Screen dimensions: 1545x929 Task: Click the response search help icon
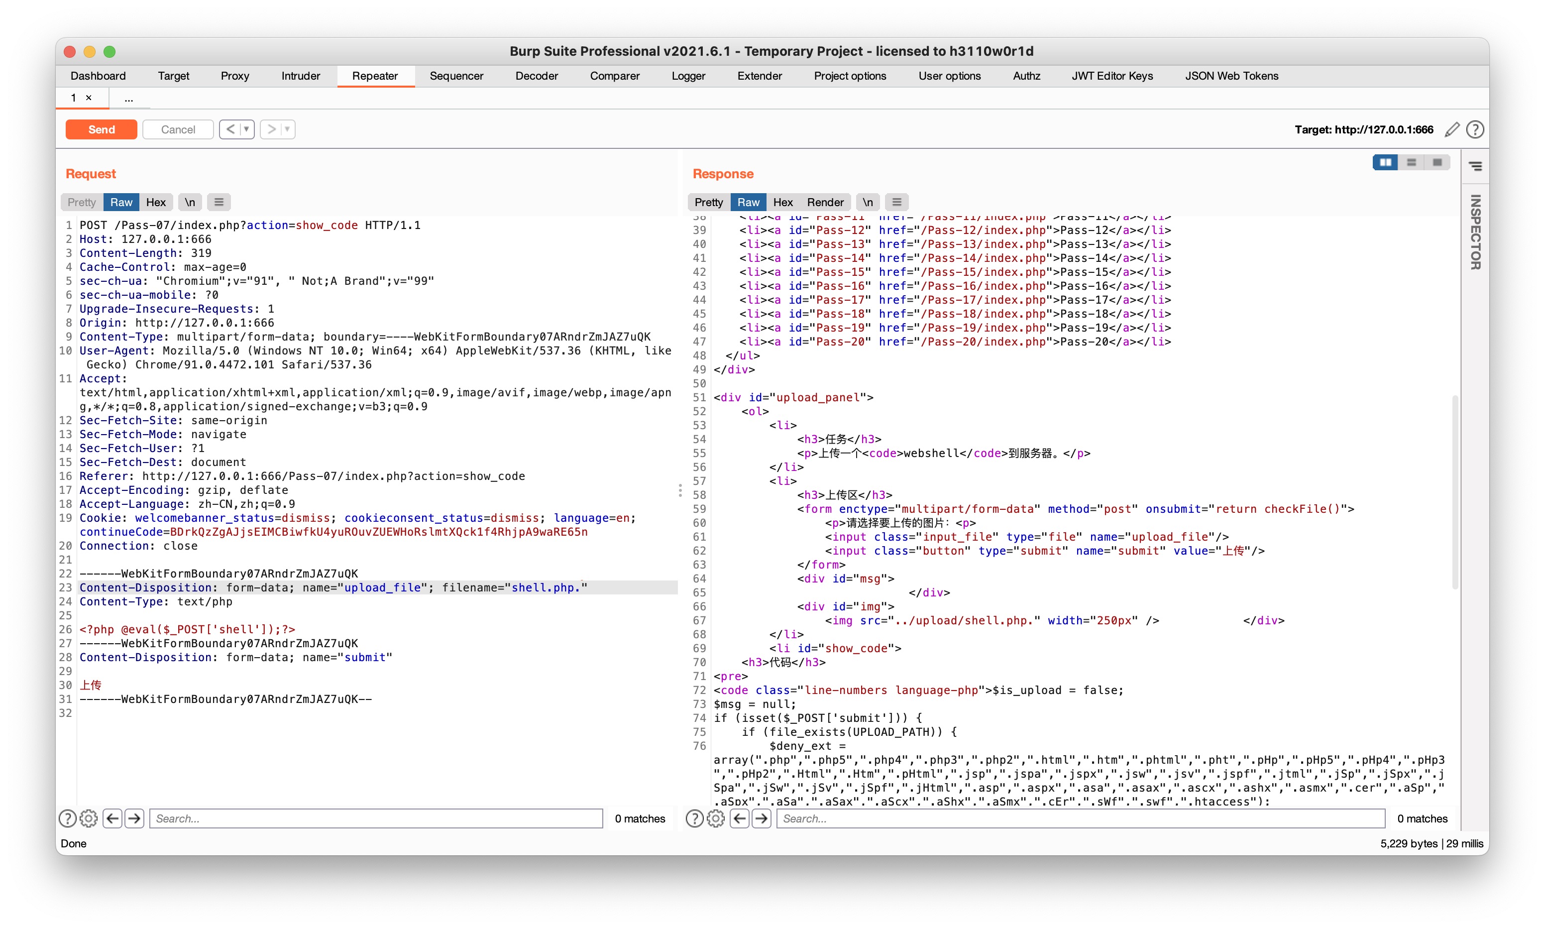[694, 818]
